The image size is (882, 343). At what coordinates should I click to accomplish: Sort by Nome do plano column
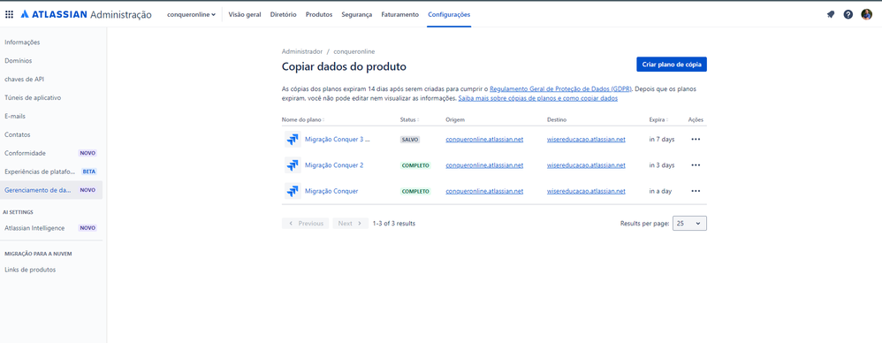click(x=302, y=119)
